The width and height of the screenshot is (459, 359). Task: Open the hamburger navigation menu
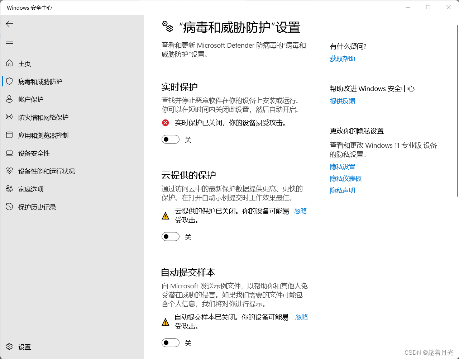click(10, 42)
